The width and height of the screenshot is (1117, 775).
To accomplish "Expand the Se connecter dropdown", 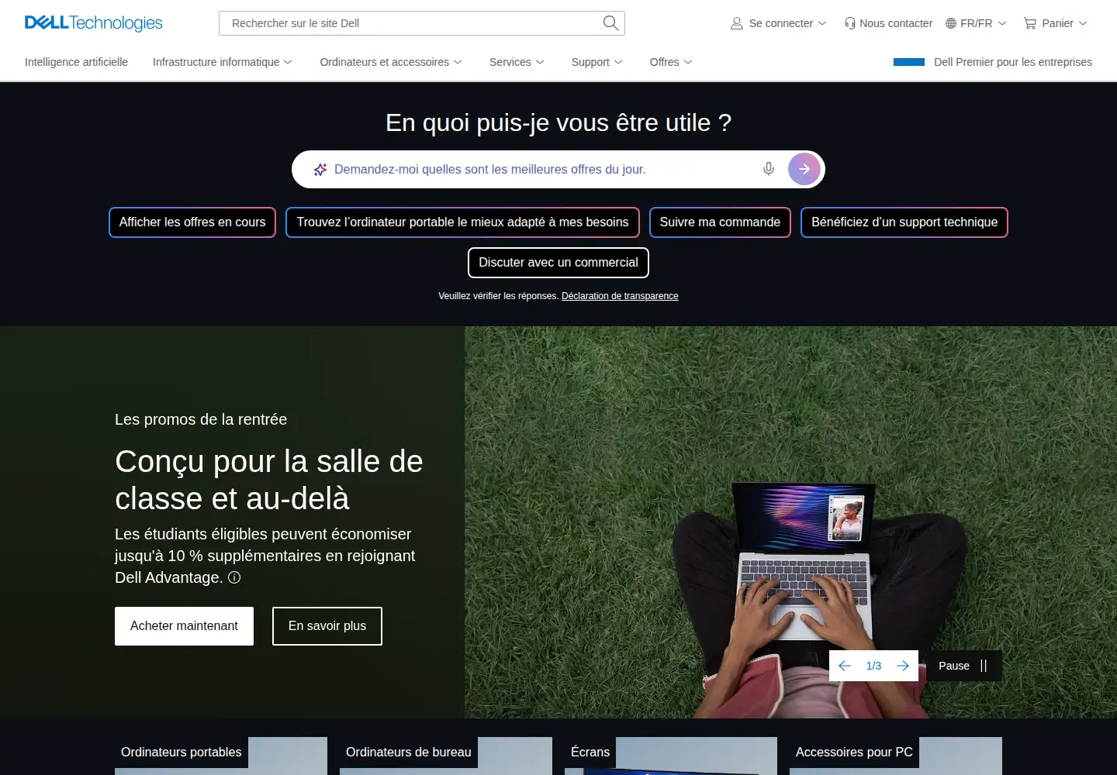I will coord(779,23).
